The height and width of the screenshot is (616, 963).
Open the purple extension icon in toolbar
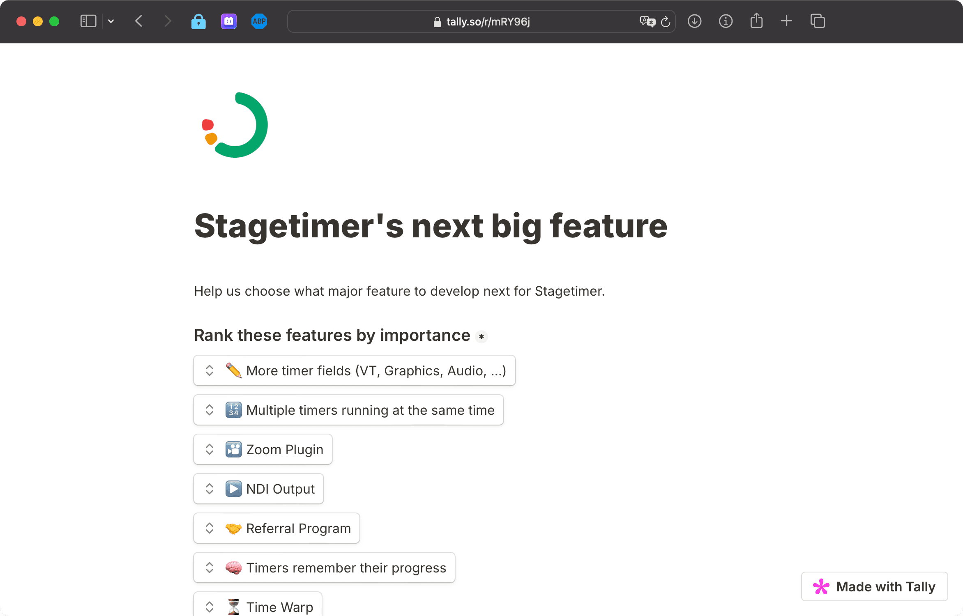(x=229, y=21)
